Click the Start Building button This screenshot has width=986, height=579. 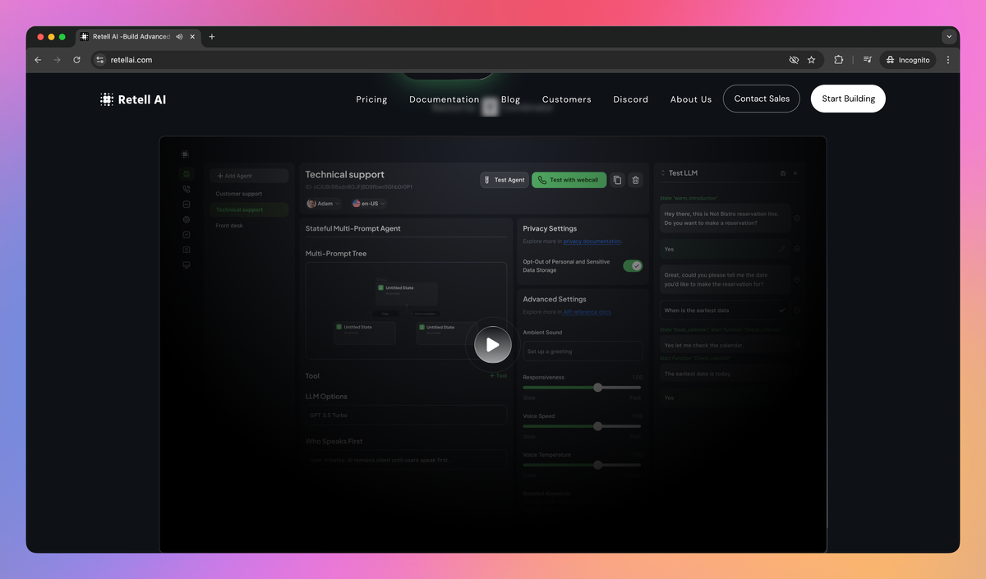click(848, 99)
